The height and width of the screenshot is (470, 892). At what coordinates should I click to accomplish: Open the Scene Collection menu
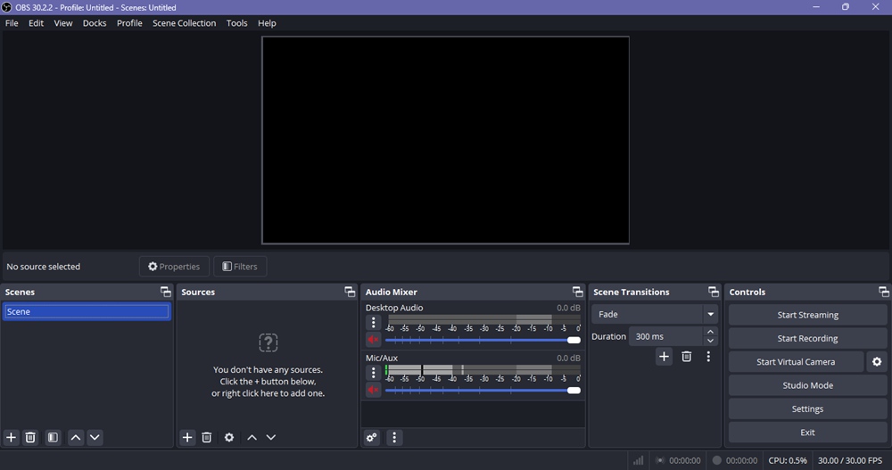[185, 23]
